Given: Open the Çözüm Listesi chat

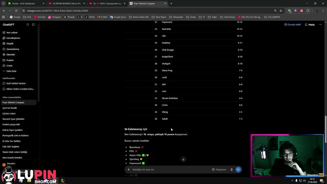Looking at the screenshot, I should pos(18,113).
